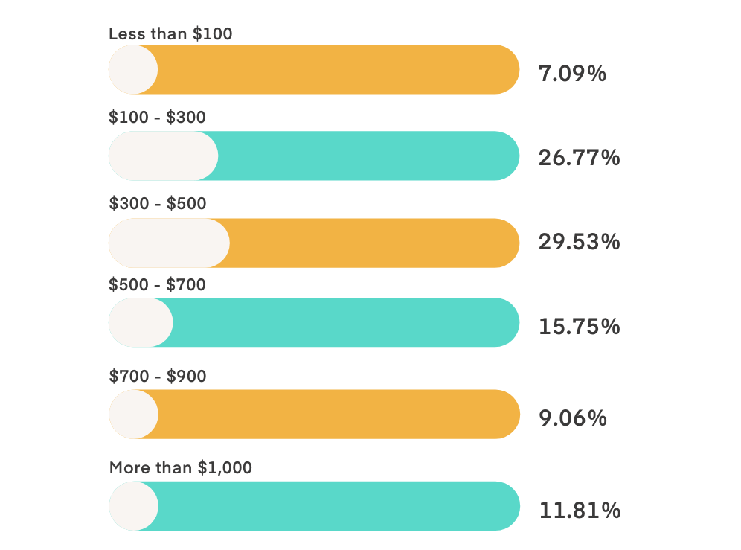The width and height of the screenshot is (741, 550).
Task: Click the "$700 - $900" label
Action: [x=157, y=377]
